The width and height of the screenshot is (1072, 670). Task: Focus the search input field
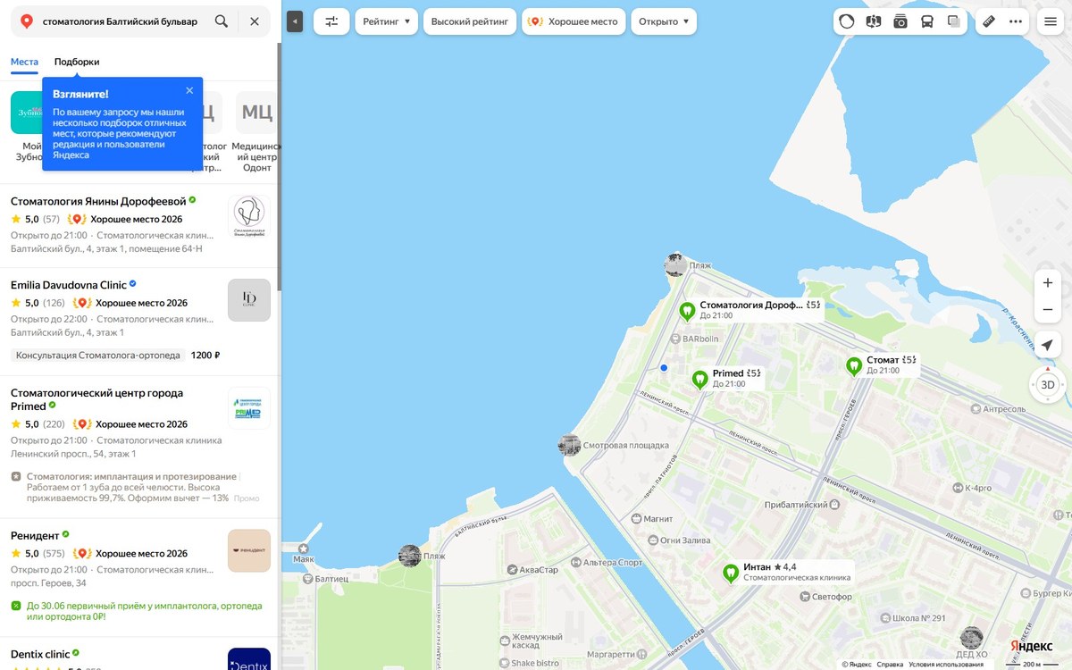[x=120, y=21]
